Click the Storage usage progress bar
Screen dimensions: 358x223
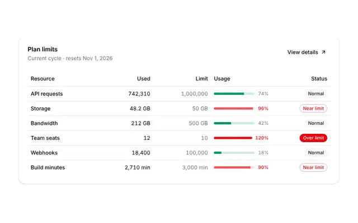[x=234, y=109]
